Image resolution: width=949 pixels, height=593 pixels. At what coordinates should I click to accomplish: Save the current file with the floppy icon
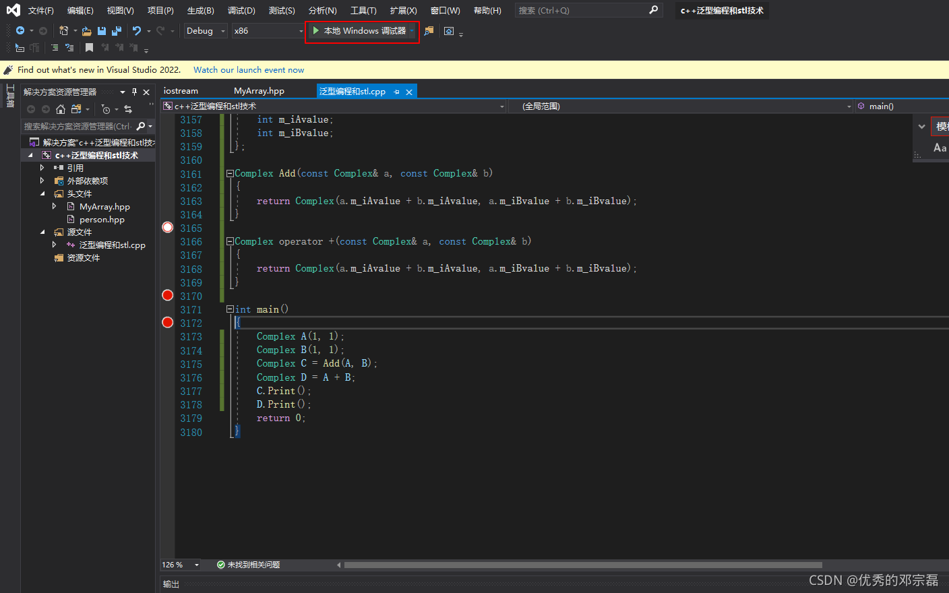[x=102, y=30]
